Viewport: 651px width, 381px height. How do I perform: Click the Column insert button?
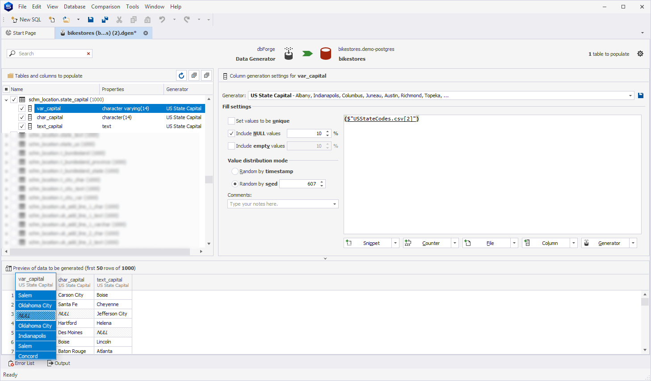click(x=546, y=243)
